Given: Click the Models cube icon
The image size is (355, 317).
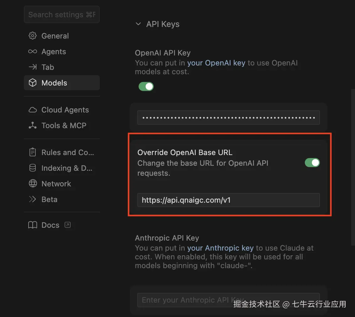Looking at the screenshot, I should tap(33, 83).
